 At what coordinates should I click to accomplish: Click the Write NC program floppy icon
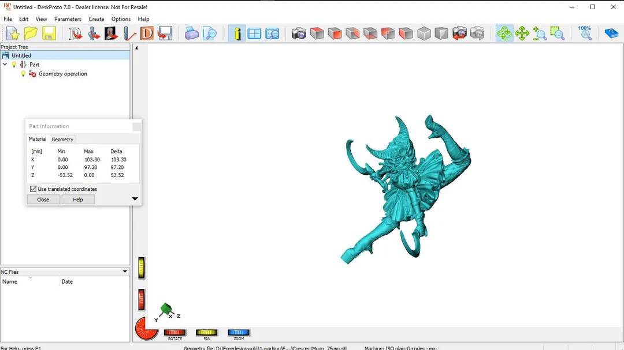(165, 34)
